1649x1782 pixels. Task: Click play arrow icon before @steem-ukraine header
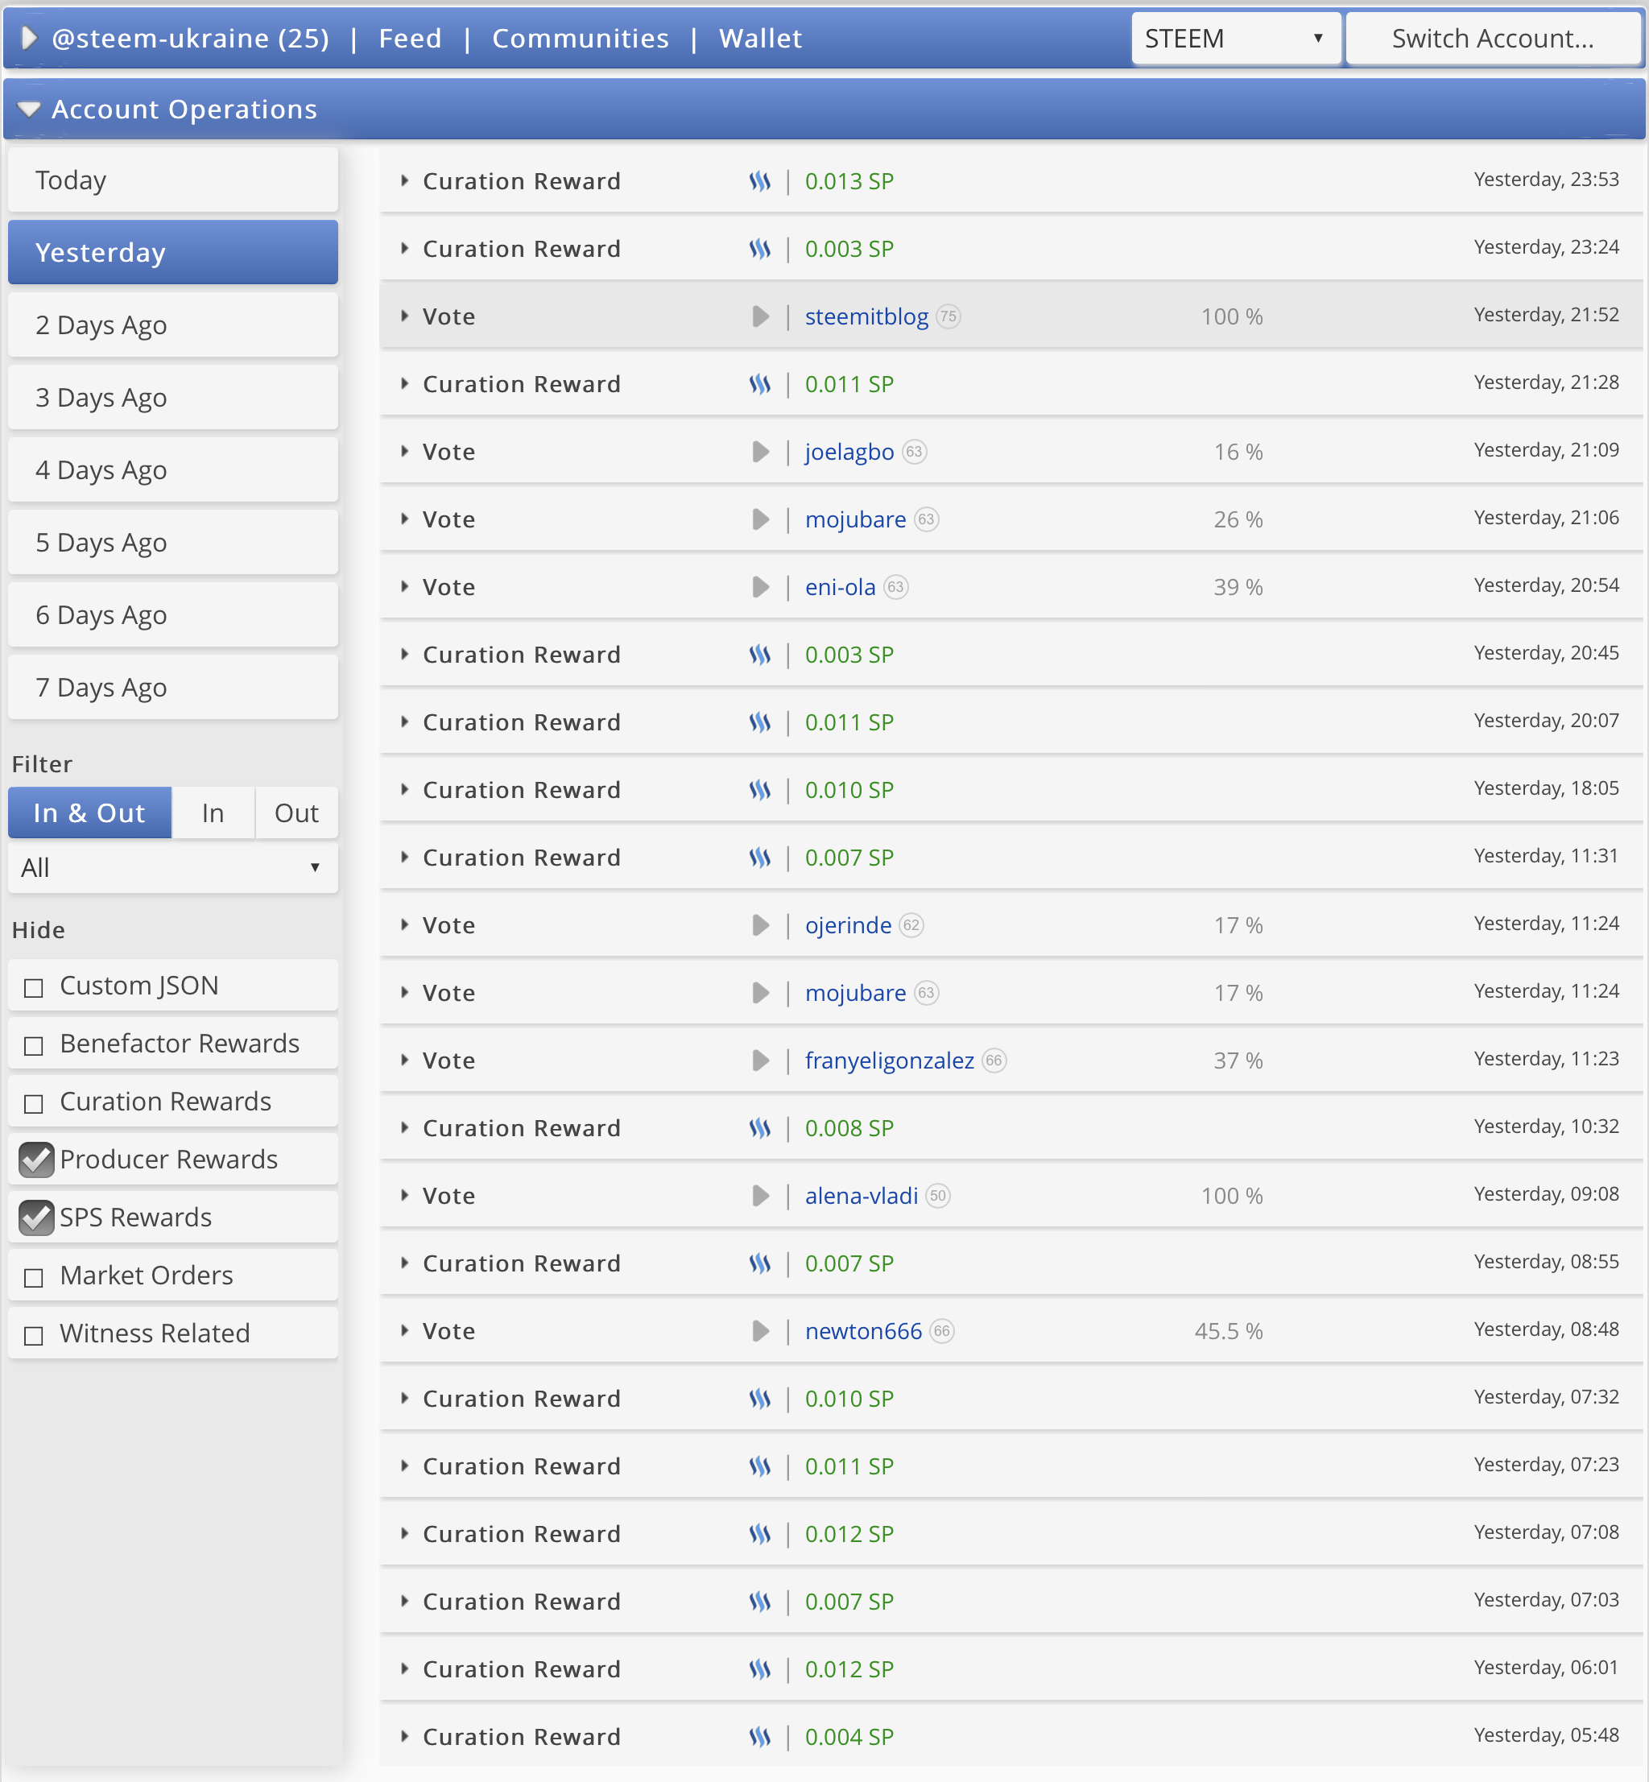pos(28,39)
